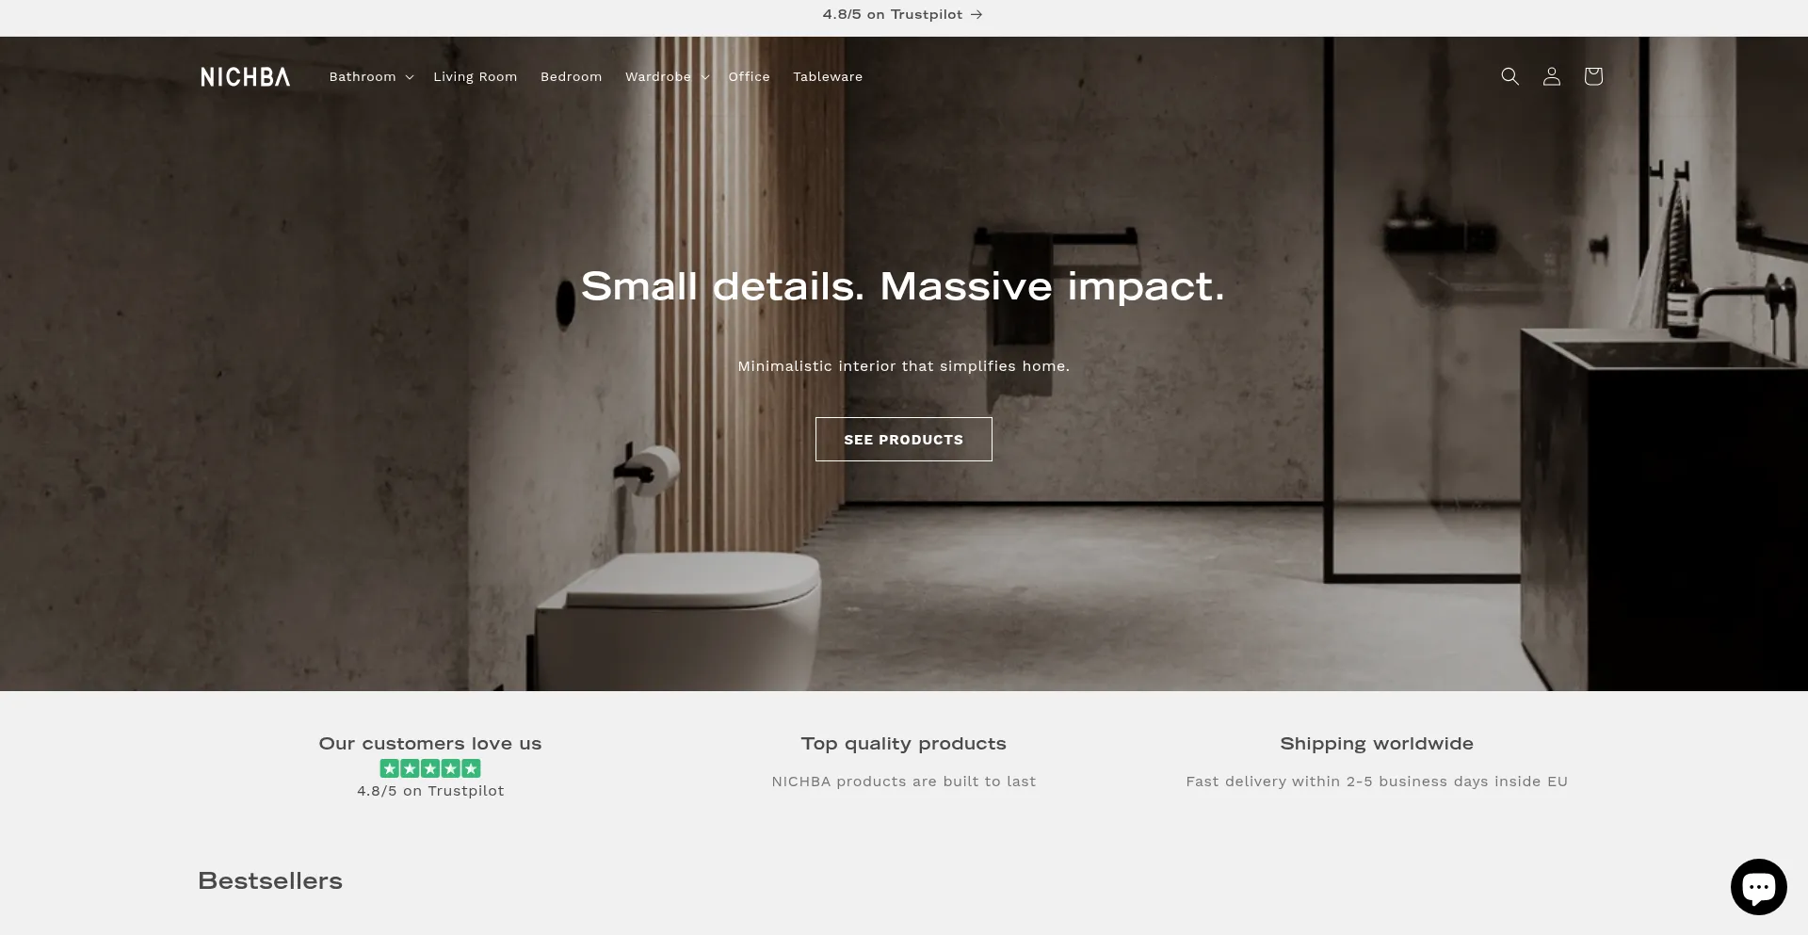Open the Wardrobe menu
The height and width of the screenshot is (935, 1808).
click(x=657, y=76)
